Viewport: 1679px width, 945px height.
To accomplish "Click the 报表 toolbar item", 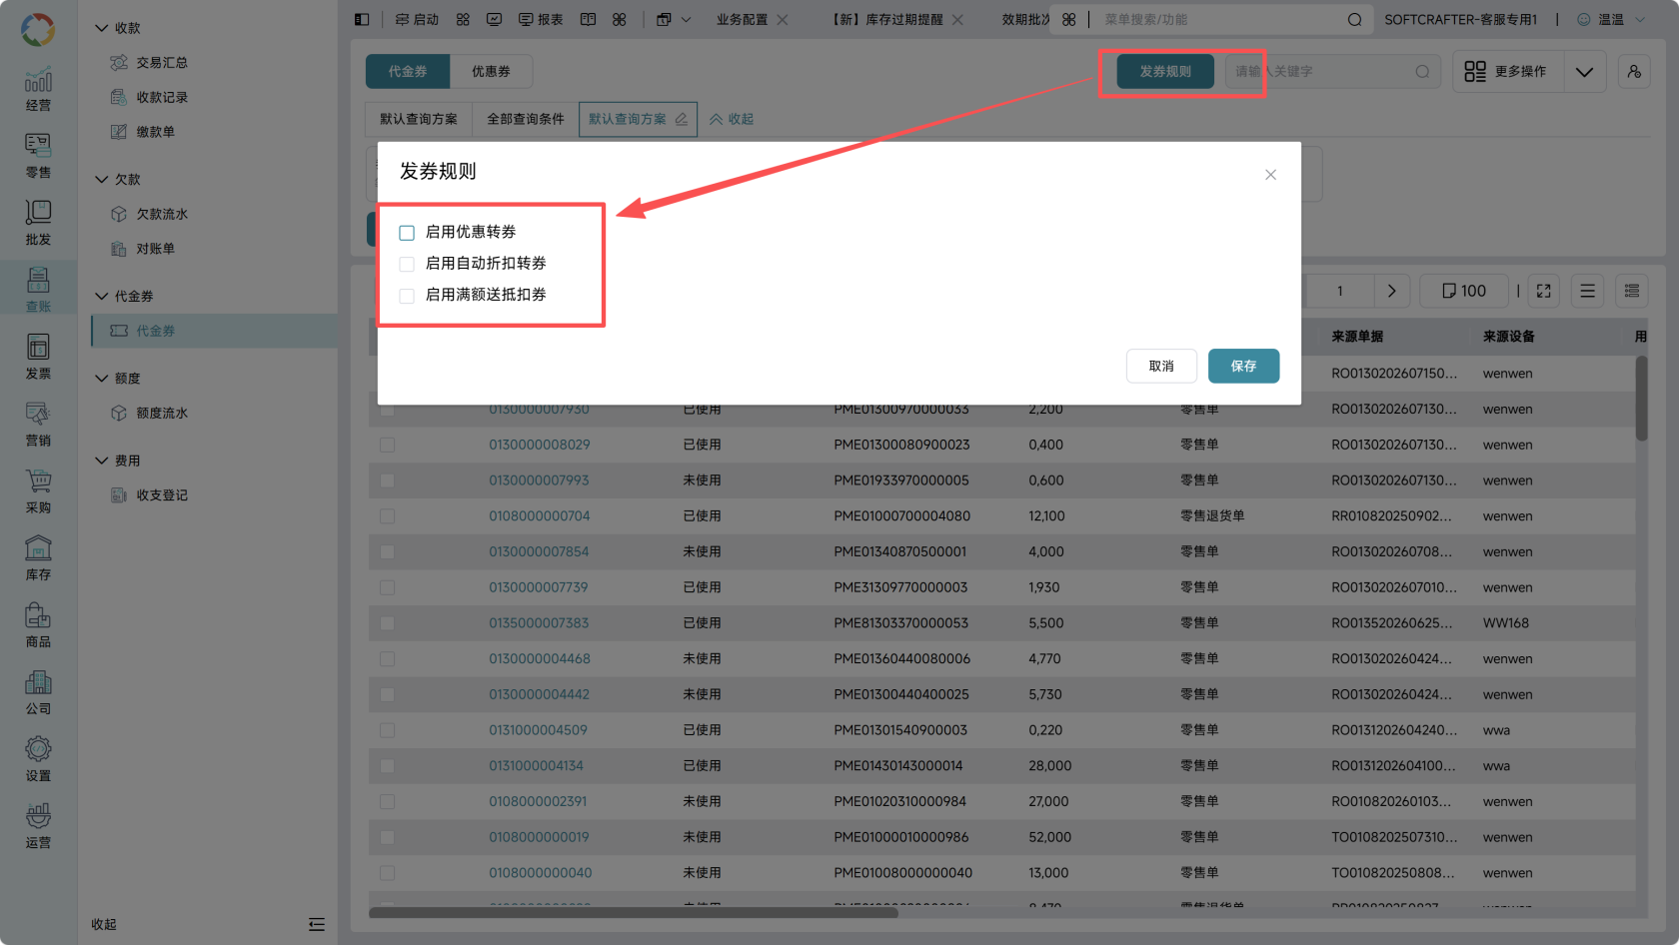I will [541, 19].
